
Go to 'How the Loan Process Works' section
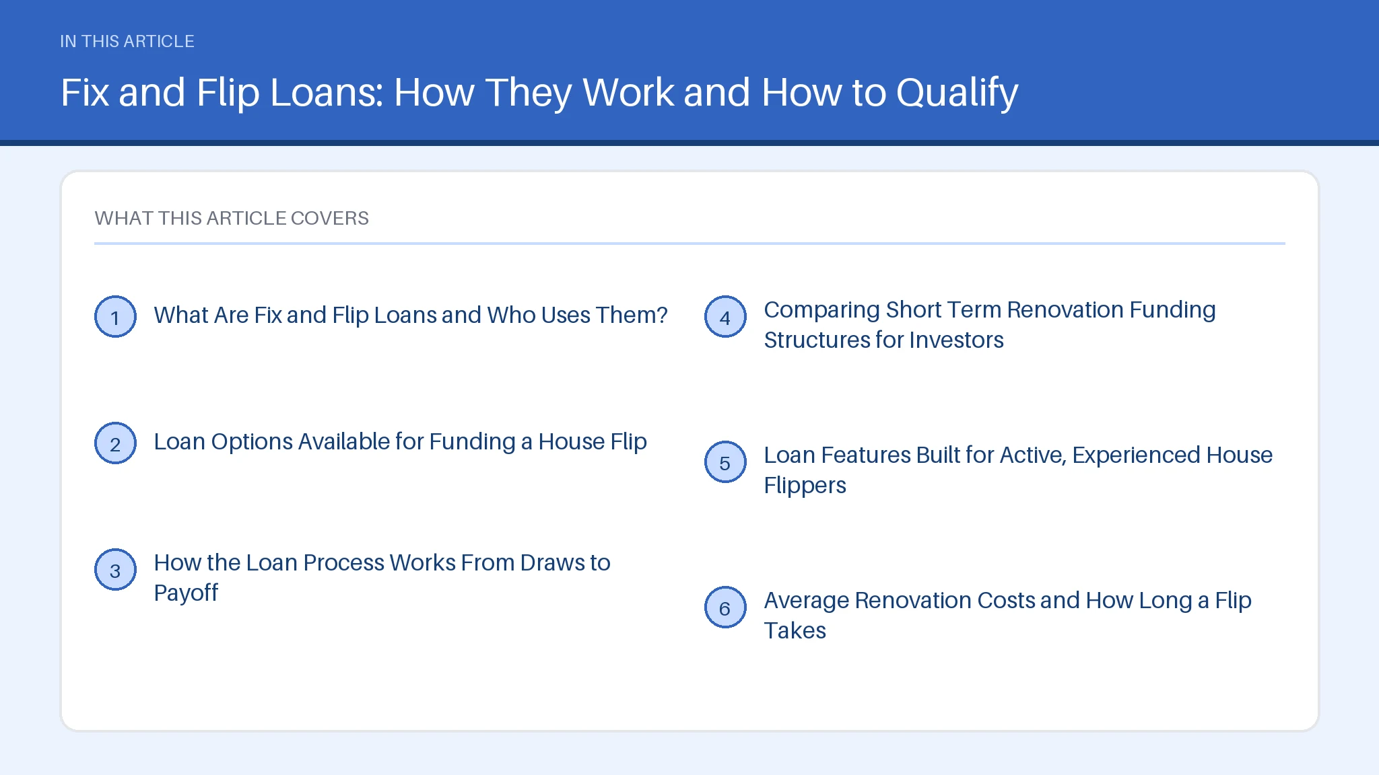(x=382, y=577)
